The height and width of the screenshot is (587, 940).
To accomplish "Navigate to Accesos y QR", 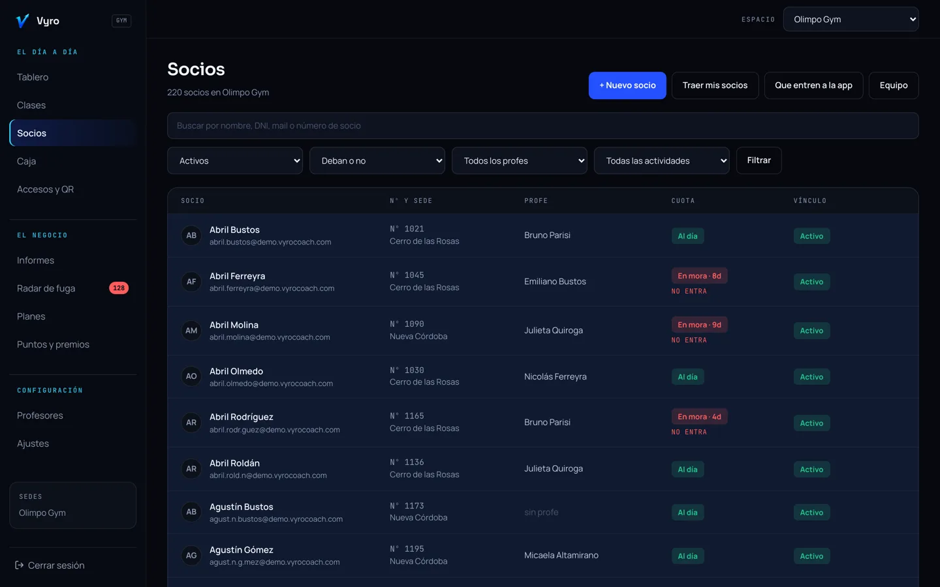I will point(73,189).
